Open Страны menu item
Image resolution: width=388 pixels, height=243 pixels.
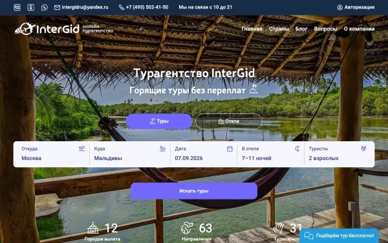tap(279, 29)
